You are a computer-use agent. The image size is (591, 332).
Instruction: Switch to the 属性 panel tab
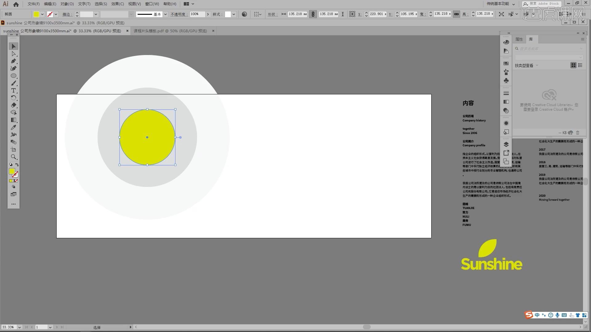coord(519,39)
